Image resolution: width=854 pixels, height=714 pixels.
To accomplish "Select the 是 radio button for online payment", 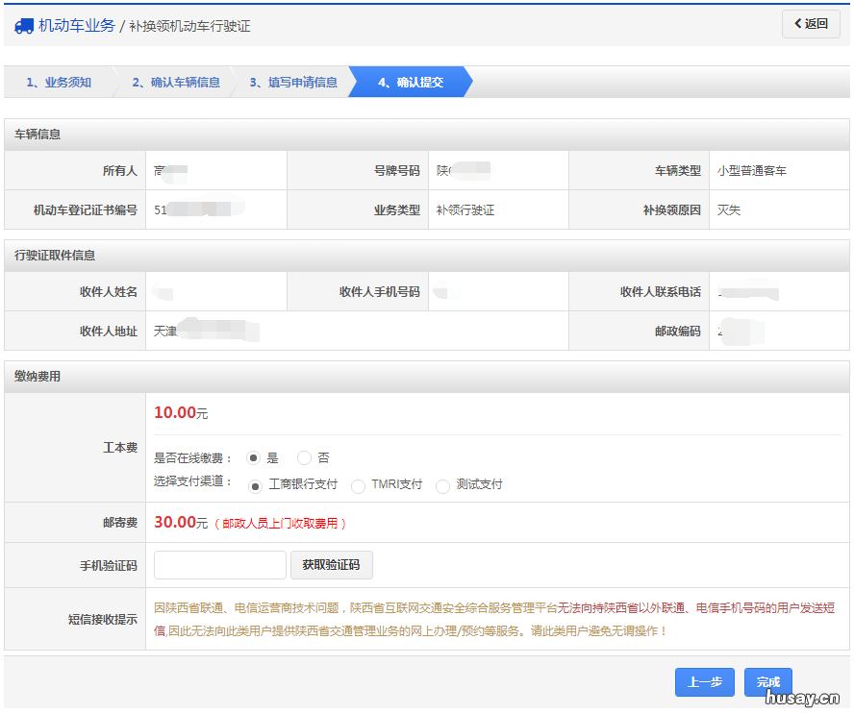I will (x=251, y=457).
